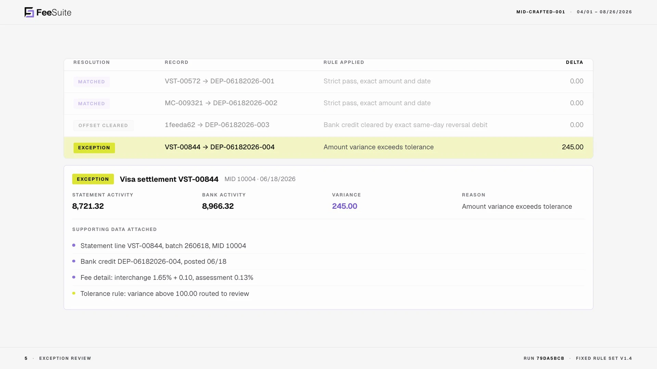
Task: Click the OFFSET CLEARED badge
Action: (103, 126)
